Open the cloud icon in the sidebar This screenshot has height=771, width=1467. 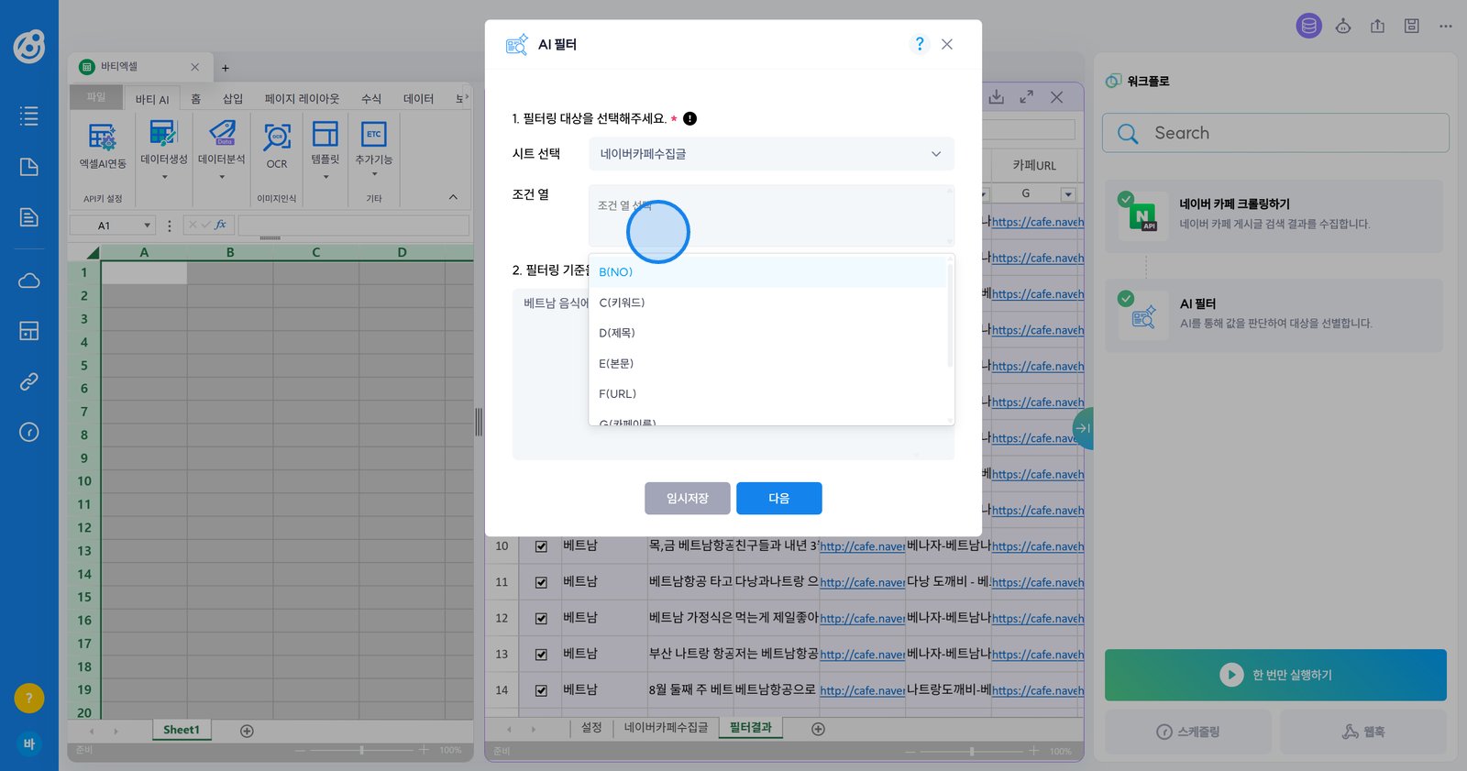(28, 281)
